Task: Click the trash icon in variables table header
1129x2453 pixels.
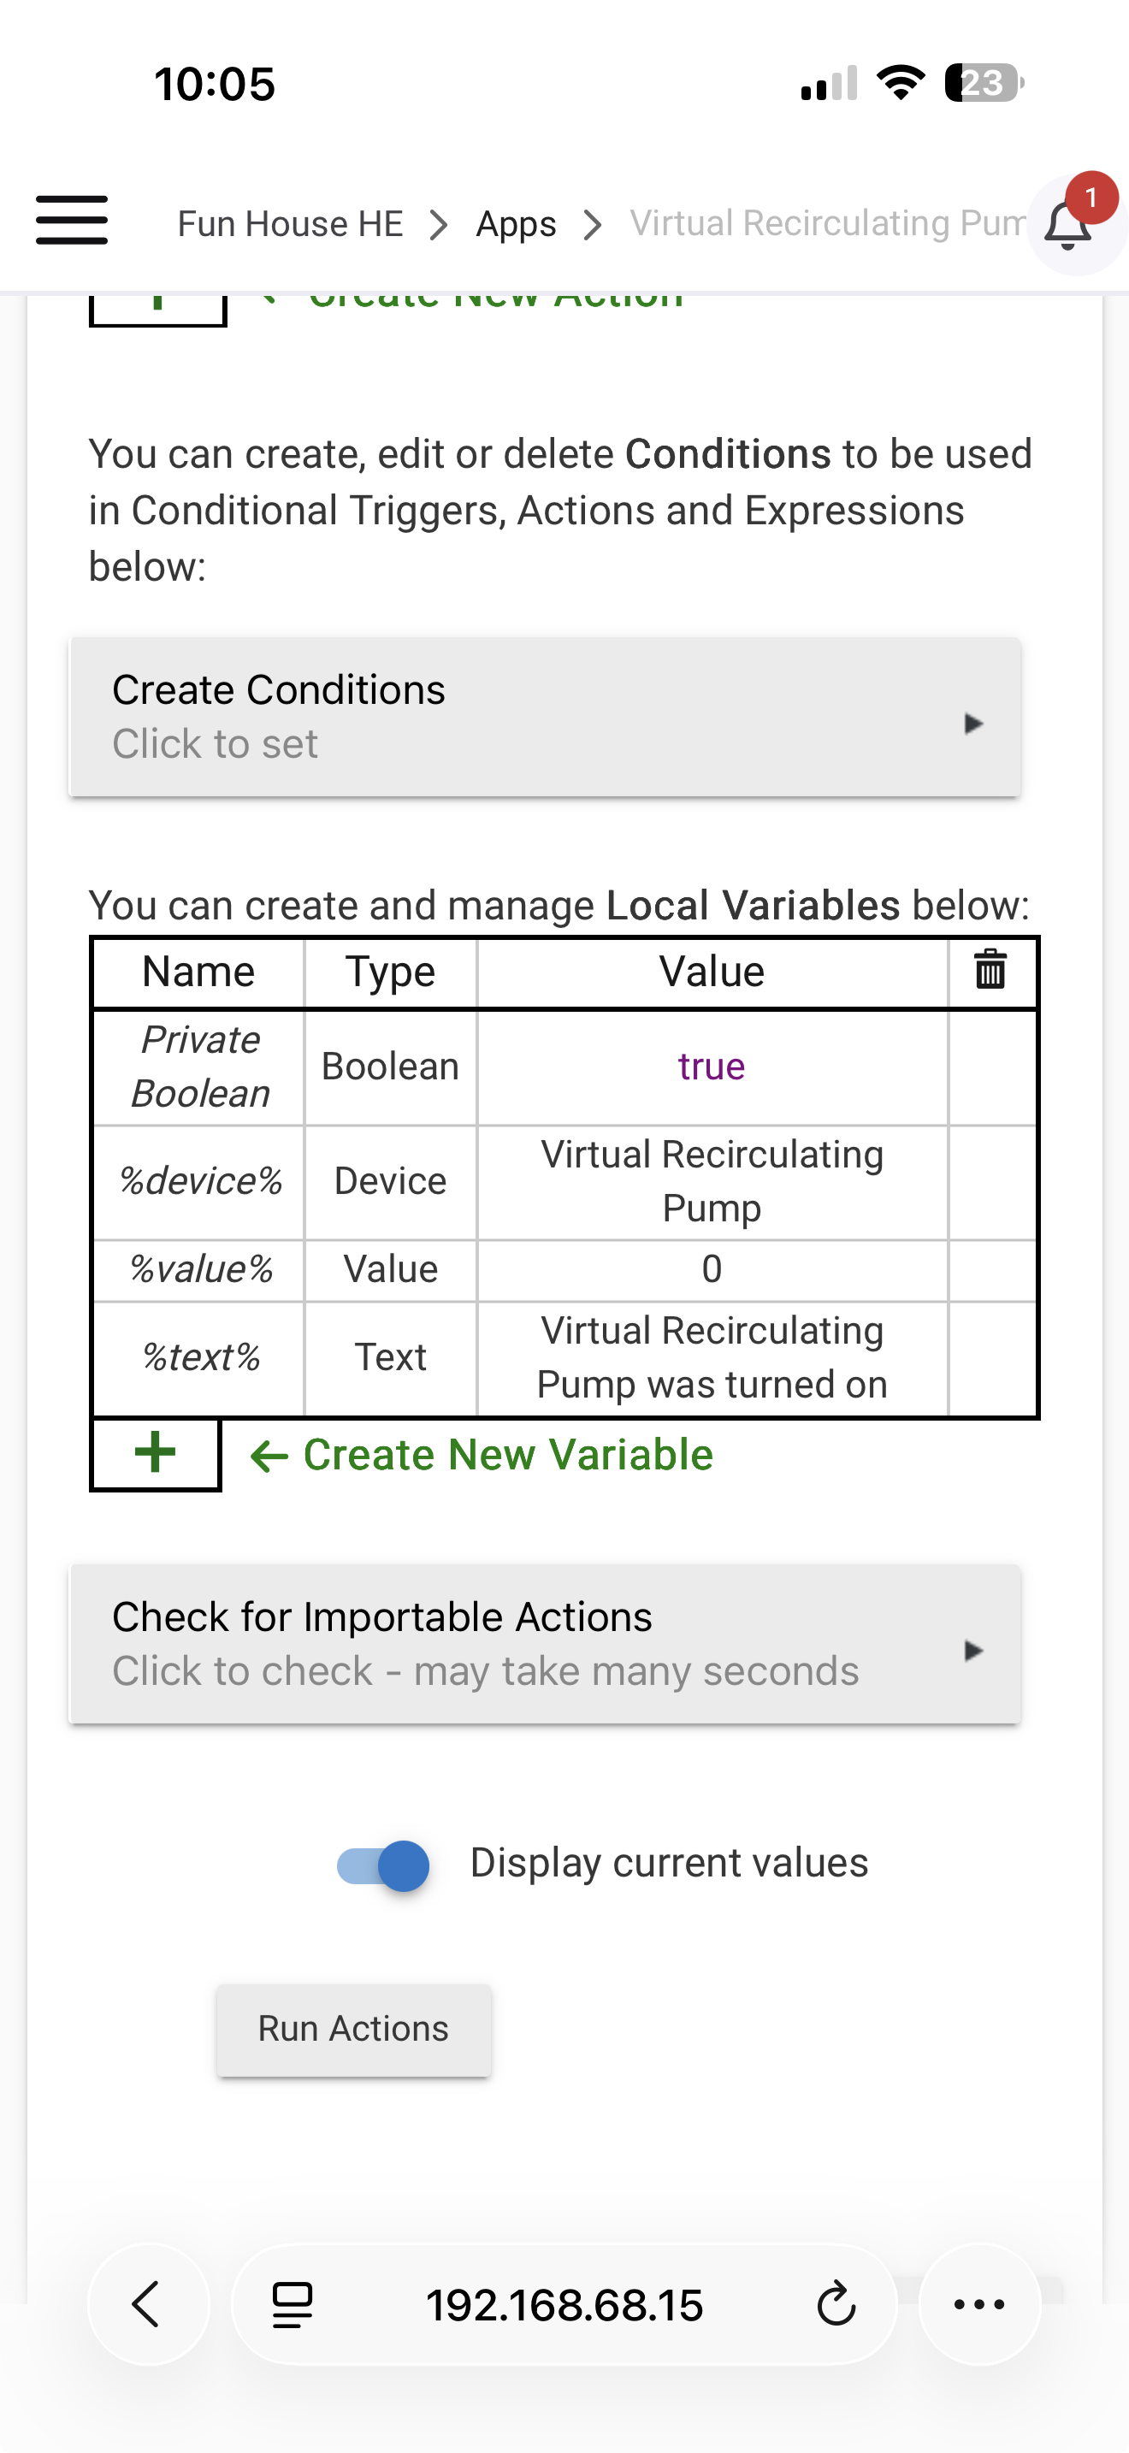Action: tap(990, 971)
